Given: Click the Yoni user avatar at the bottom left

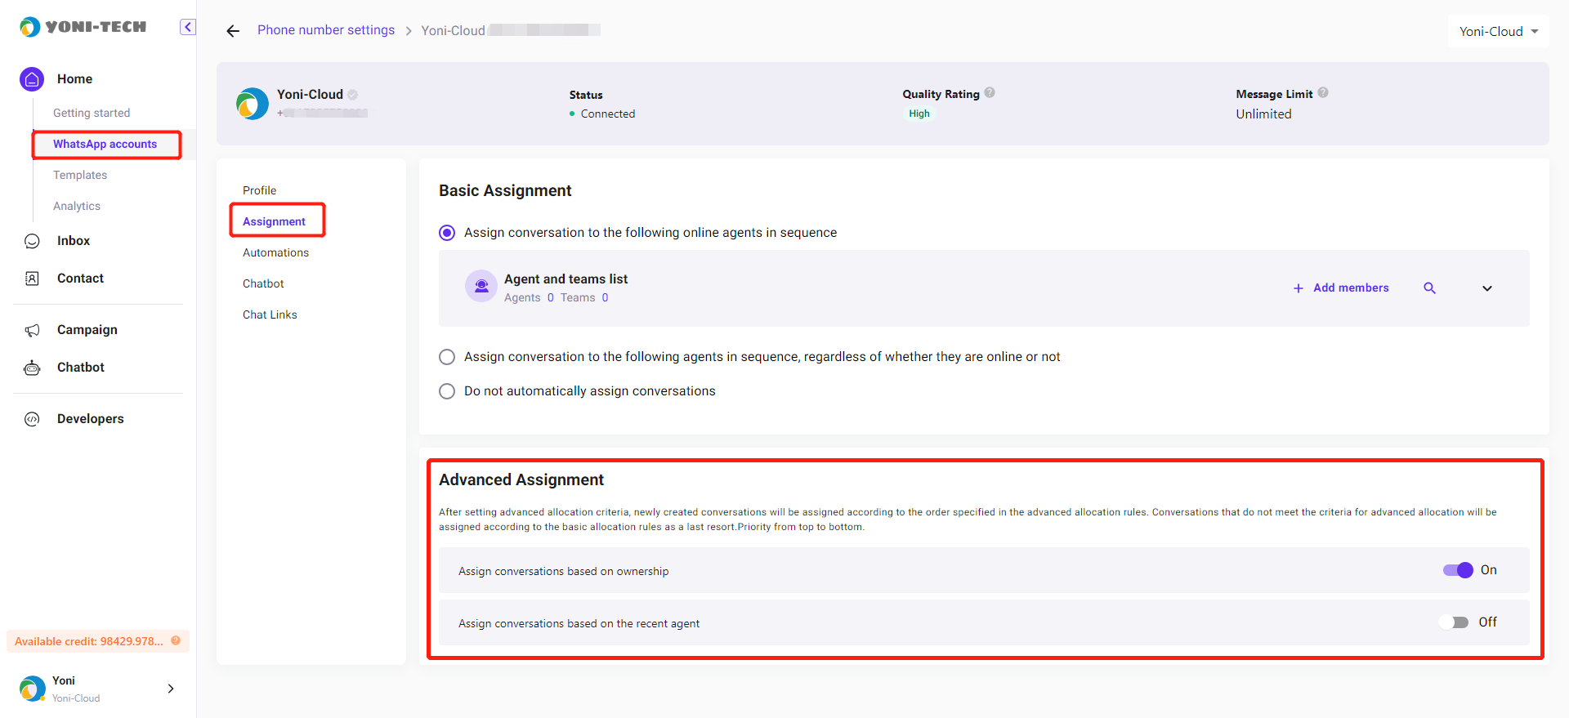Looking at the screenshot, I should (33, 689).
